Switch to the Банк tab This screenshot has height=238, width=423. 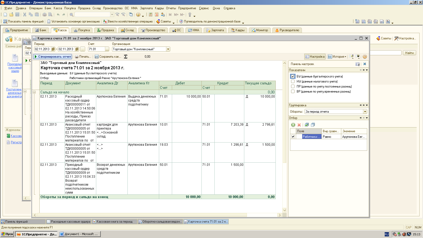pos(41,30)
